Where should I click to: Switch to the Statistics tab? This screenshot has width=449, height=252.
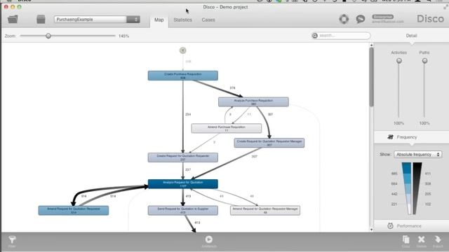[182, 20]
